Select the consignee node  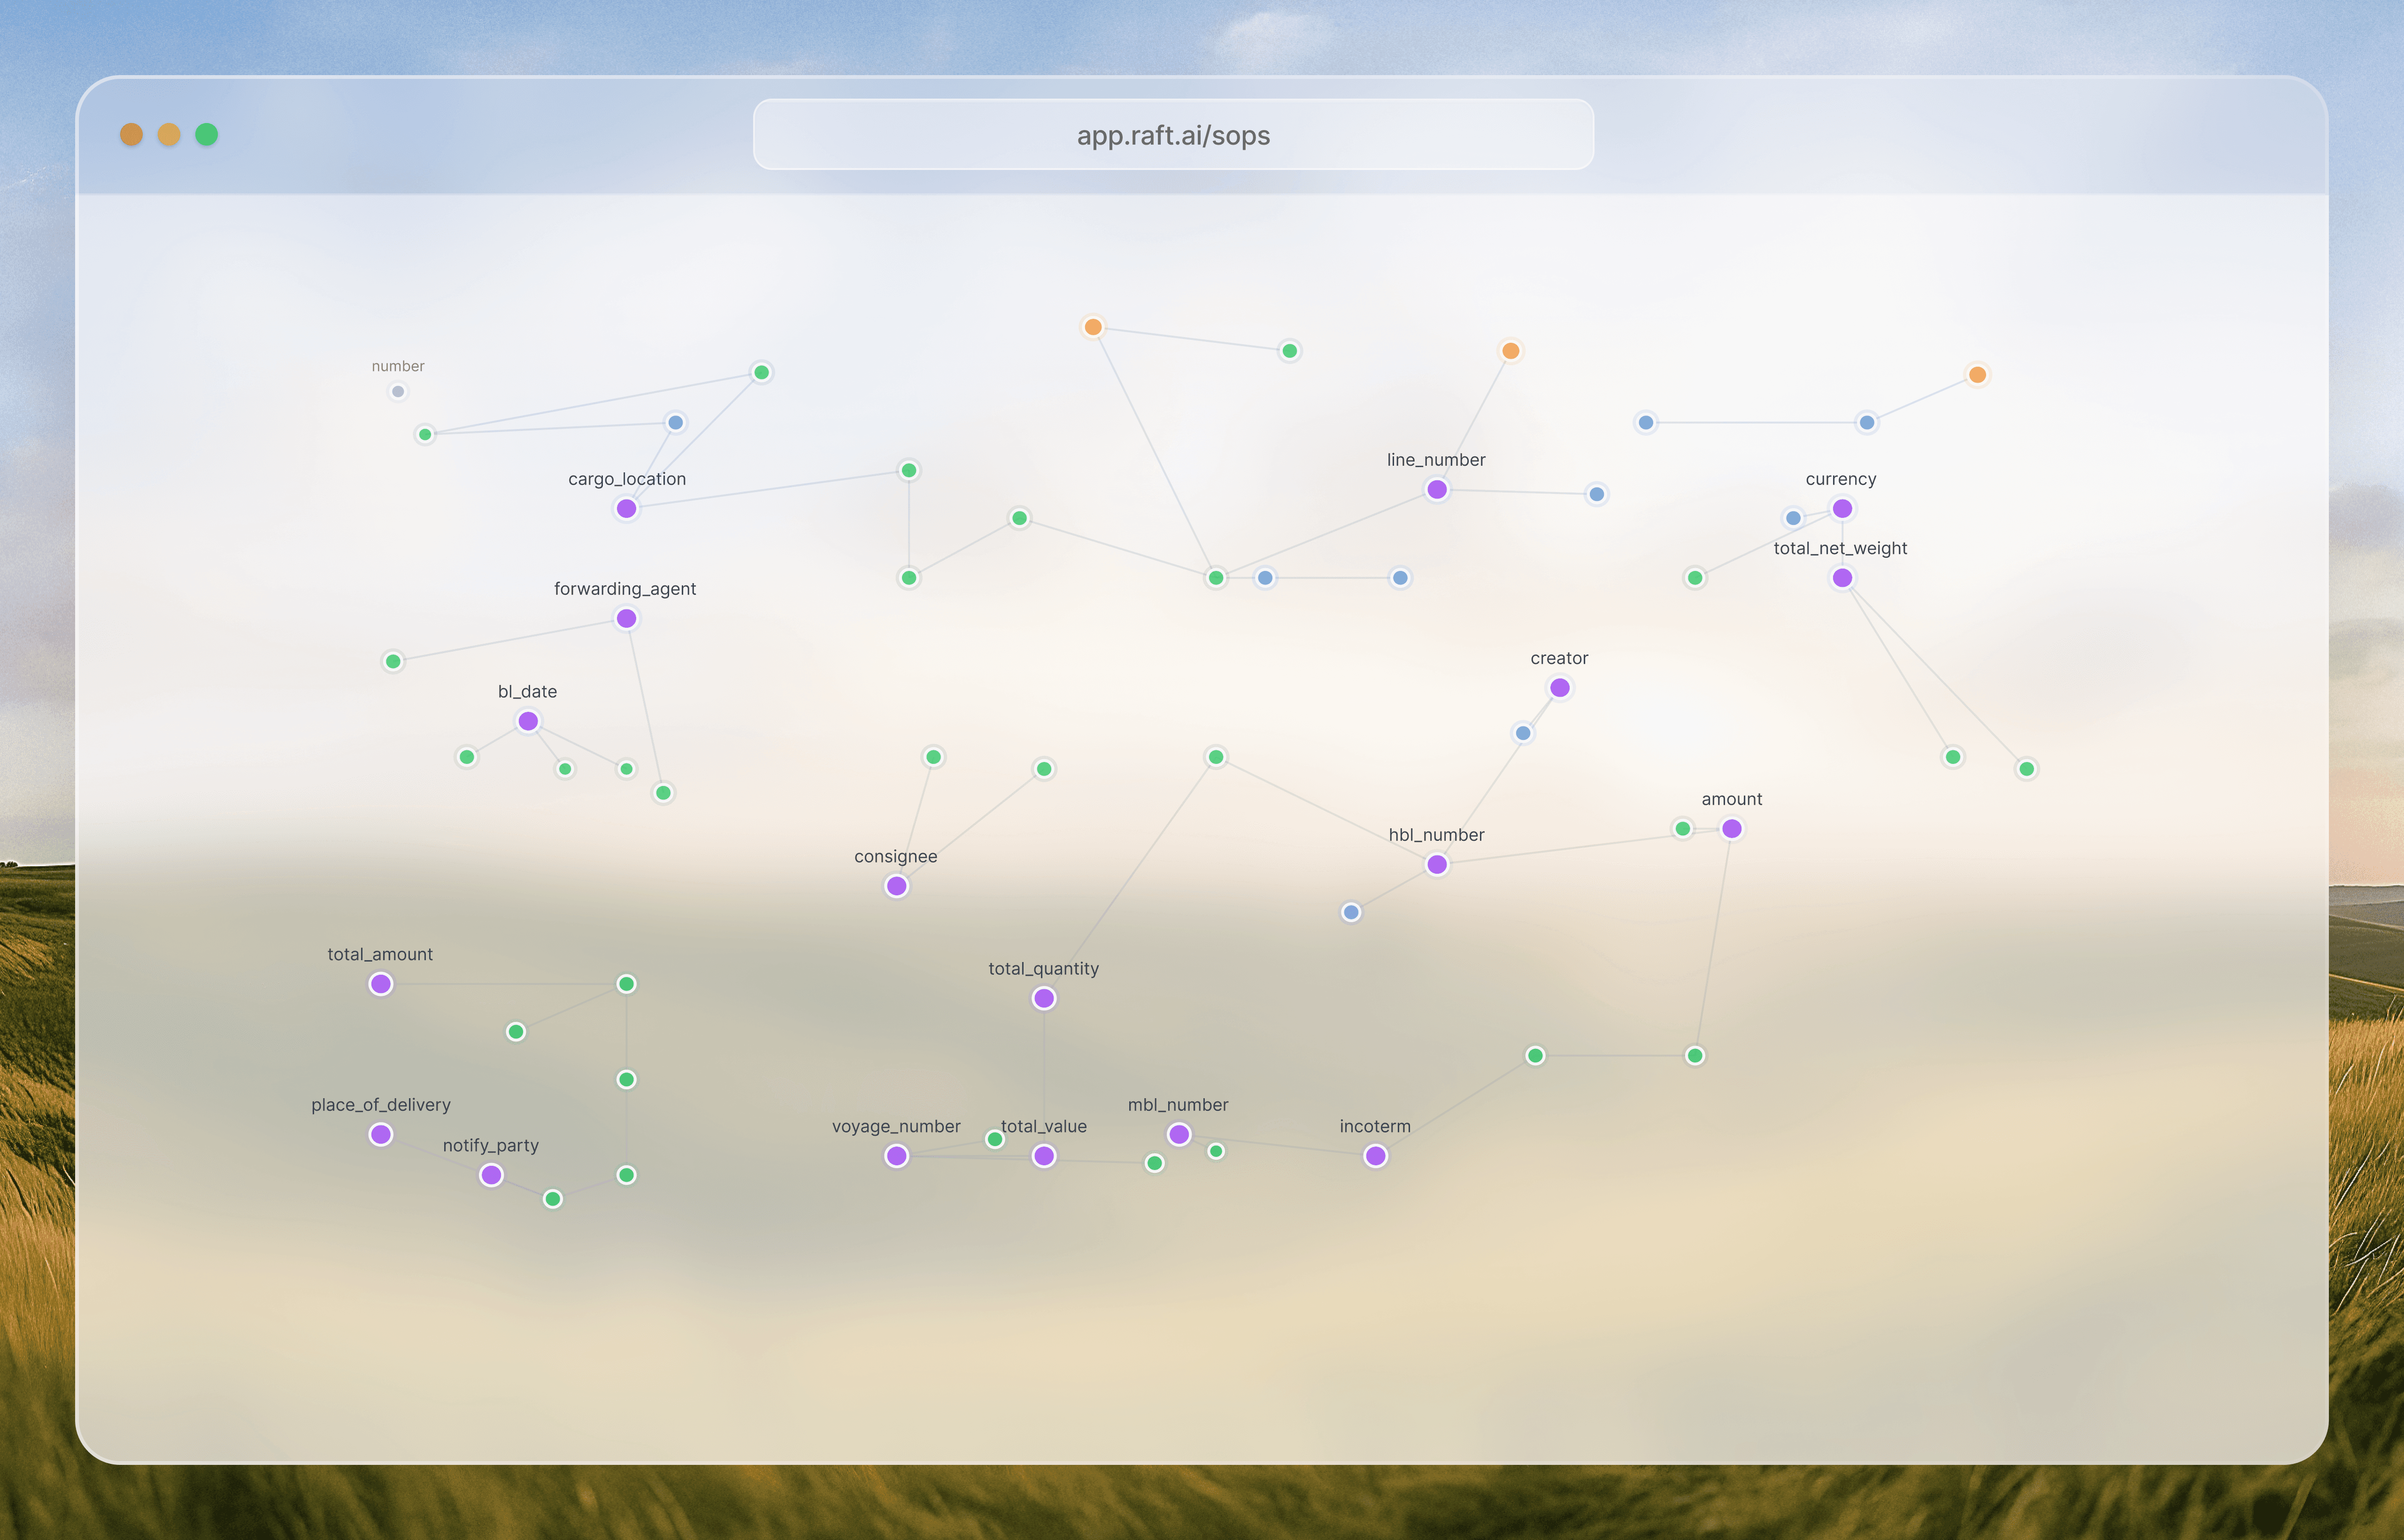pos(897,886)
